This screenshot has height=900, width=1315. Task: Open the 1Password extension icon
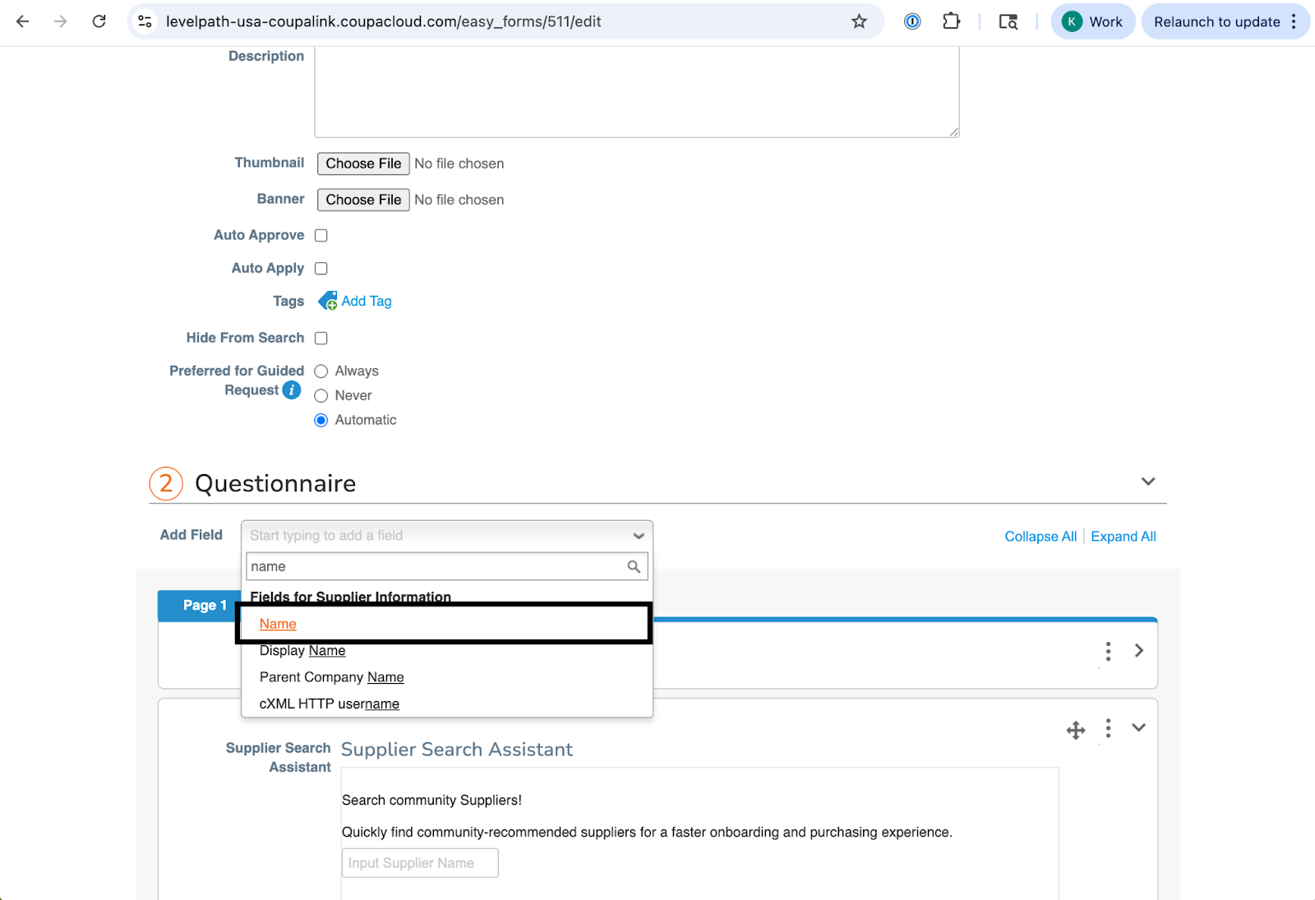pyautogui.click(x=912, y=21)
